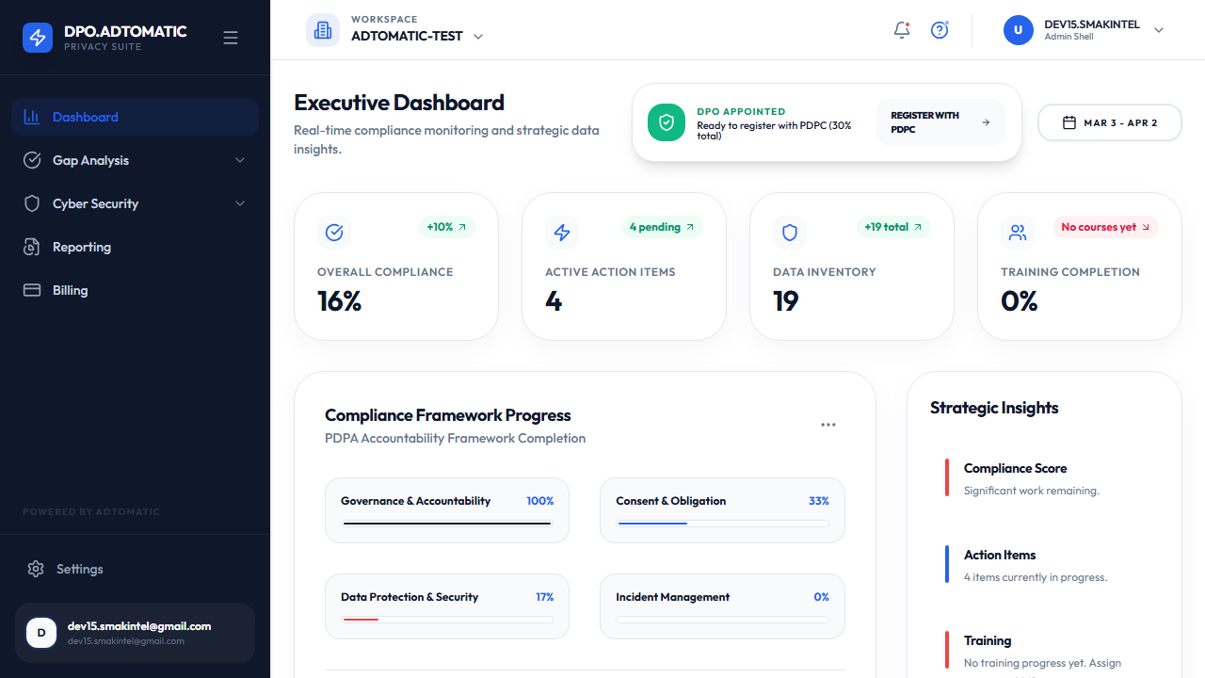Open the notifications bell icon

click(901, 30)
